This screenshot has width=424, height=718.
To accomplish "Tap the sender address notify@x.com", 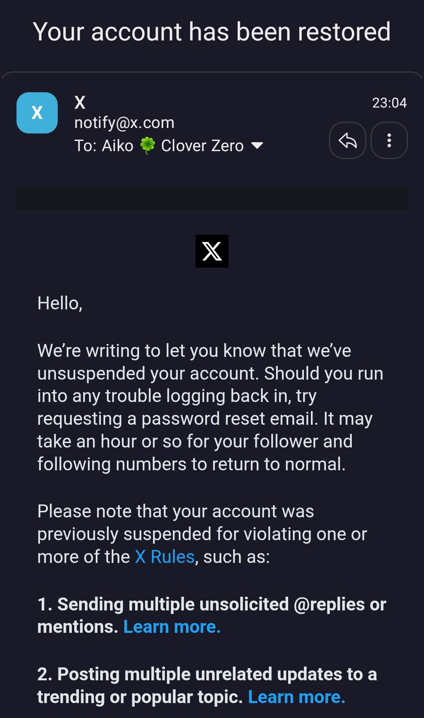I will [x=124, y=123].
